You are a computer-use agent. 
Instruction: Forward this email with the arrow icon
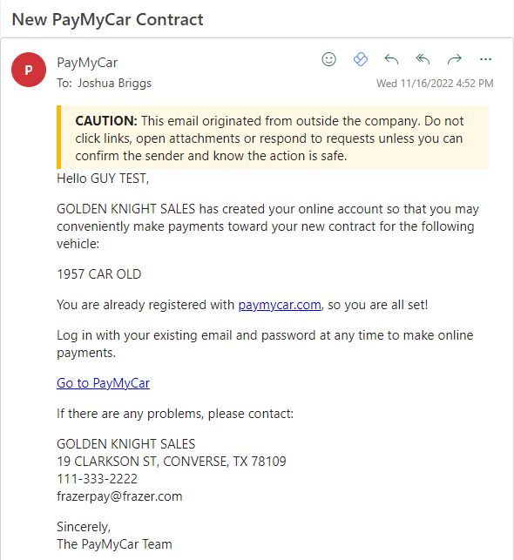455,59
